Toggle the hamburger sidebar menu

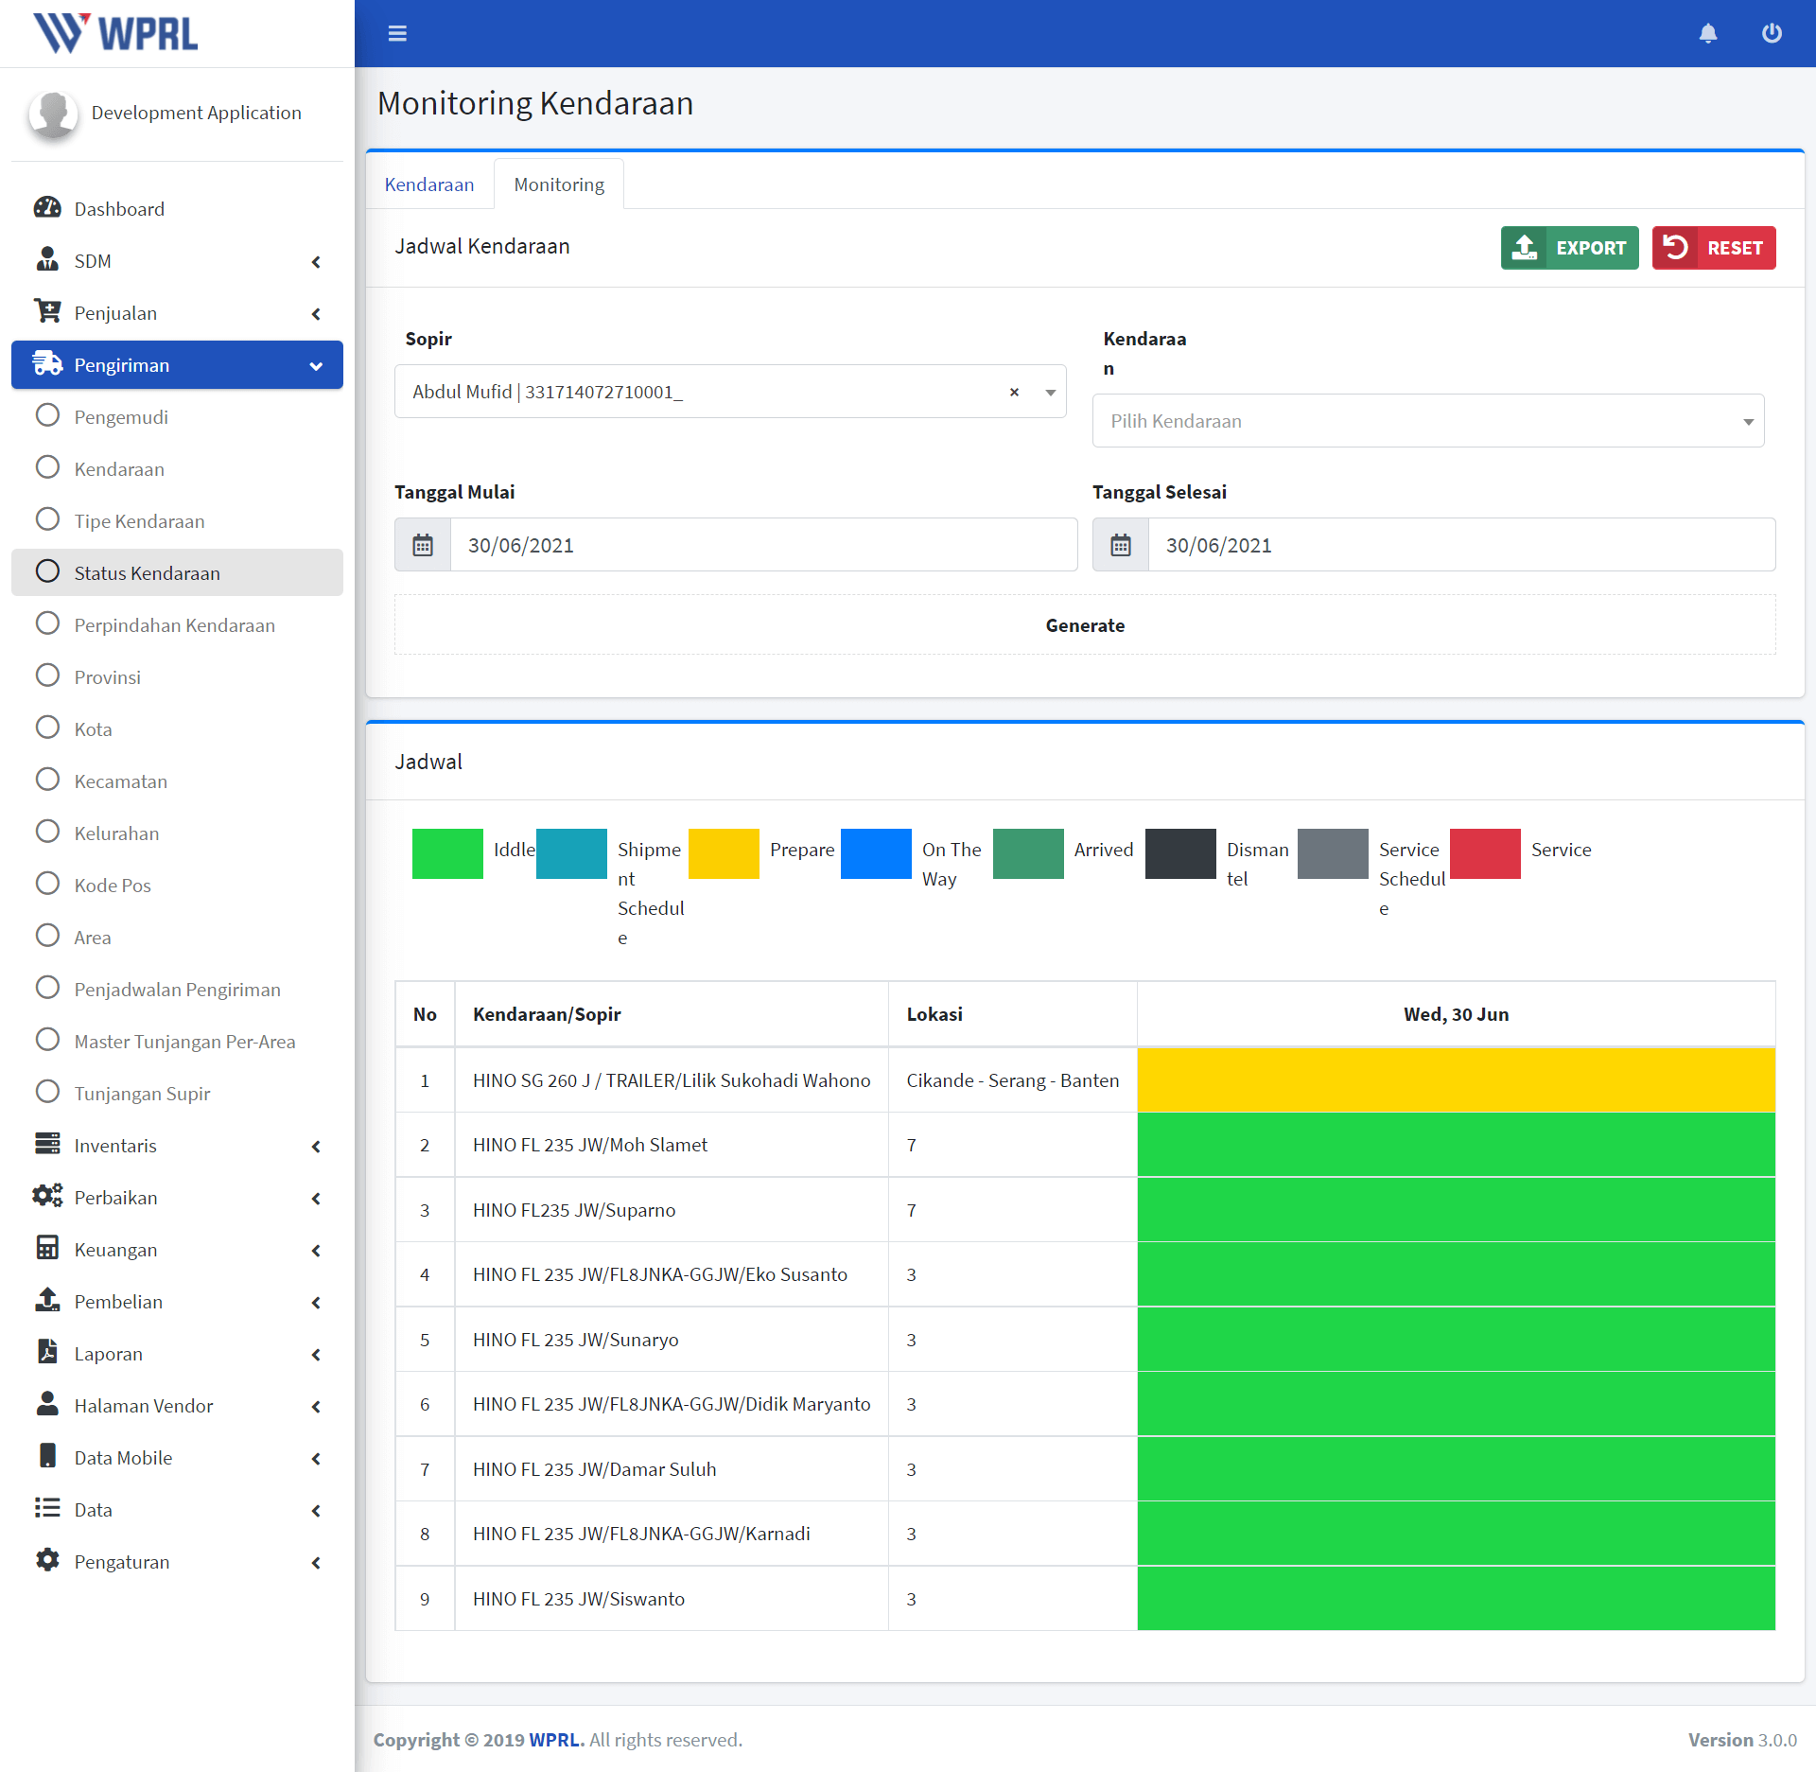click(x=397, y=34)
